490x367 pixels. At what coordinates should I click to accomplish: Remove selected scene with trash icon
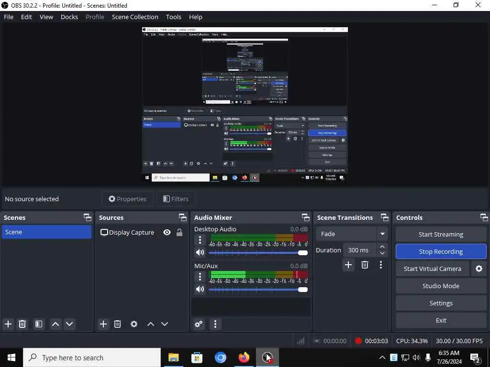click(x=22, y=324)
